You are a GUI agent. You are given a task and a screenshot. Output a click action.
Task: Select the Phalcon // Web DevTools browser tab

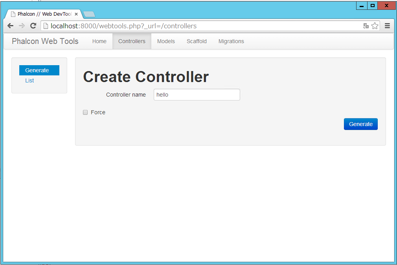(x=44, y=14)
